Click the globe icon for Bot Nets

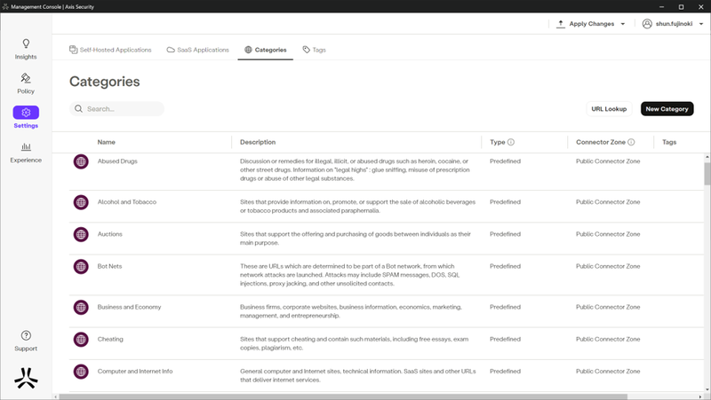coord(81,266)
